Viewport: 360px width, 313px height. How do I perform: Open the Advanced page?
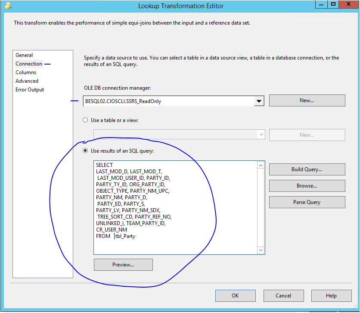point(27,81)
